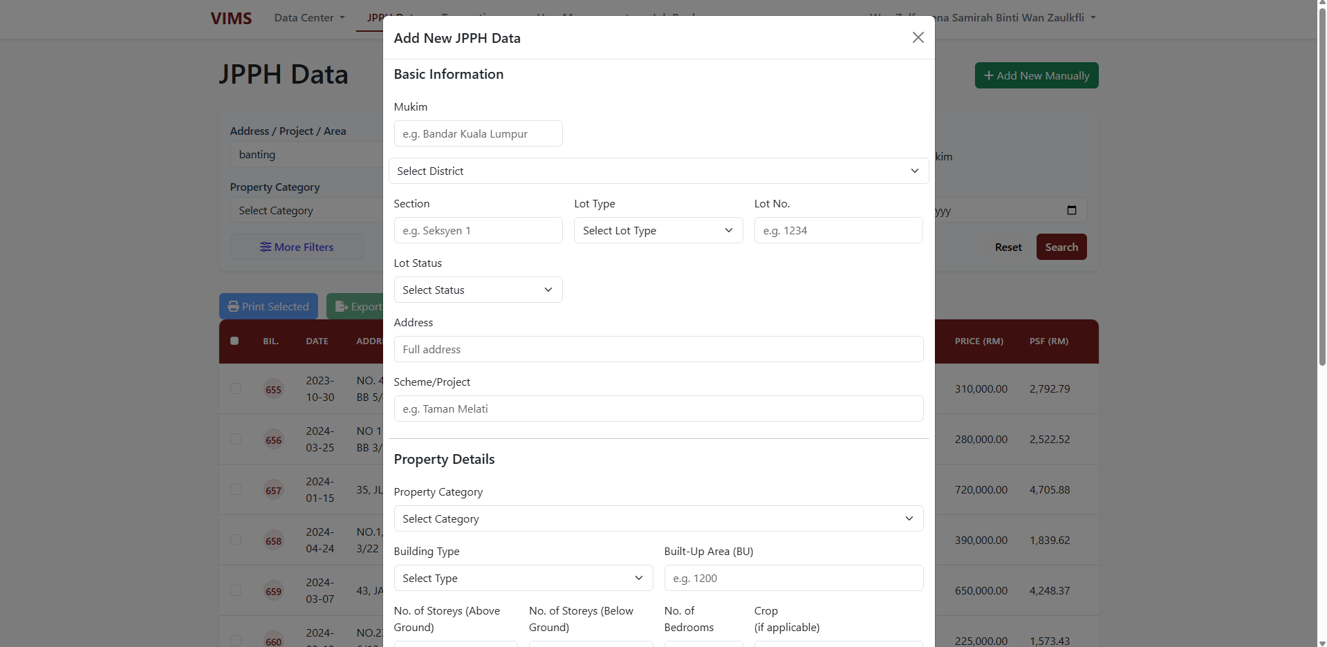Click the Reset button
Viewport: 1327px width, 647px height.
coord(1008,247)
